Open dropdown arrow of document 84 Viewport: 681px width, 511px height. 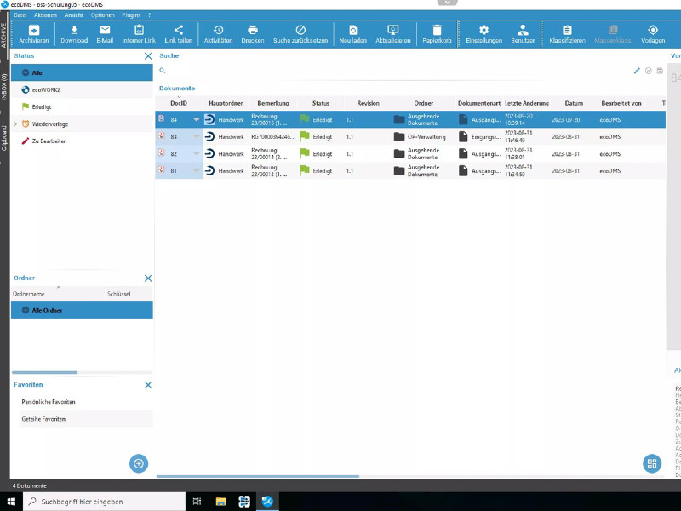[x=197, y=119]
